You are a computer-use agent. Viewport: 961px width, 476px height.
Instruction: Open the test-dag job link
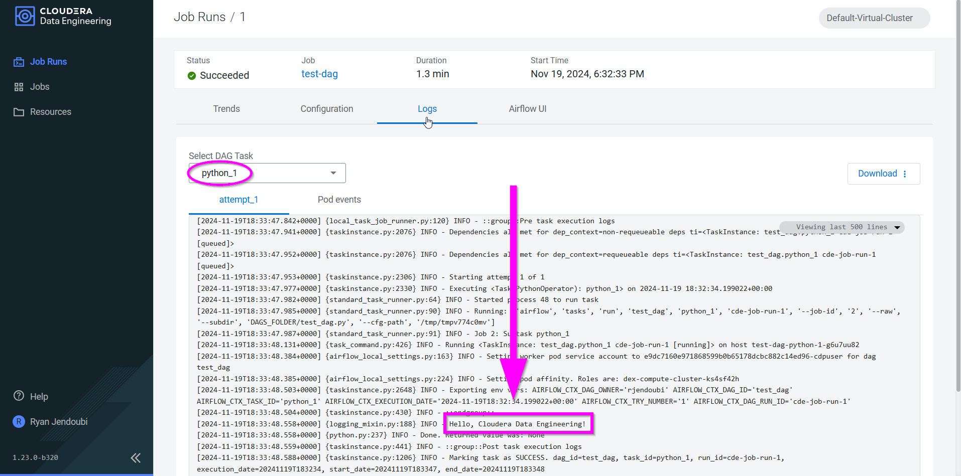[x=319, y=74]
